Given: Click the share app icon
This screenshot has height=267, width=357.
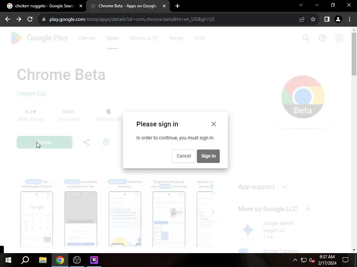Looking at the screenshot, I should (x=86, y=142).
